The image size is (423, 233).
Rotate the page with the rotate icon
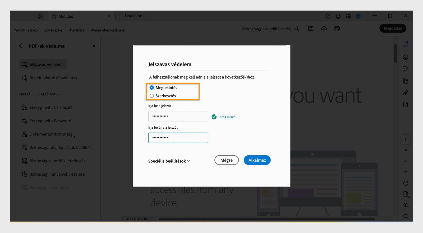click(406, 183)
